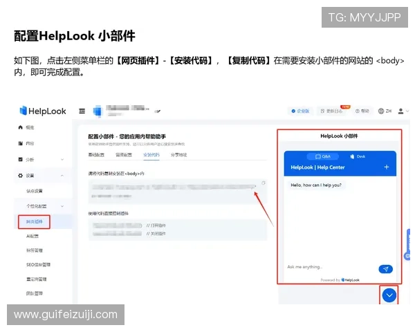
Task: Click the body install code snippet box
Action: (x=178, y=191)
